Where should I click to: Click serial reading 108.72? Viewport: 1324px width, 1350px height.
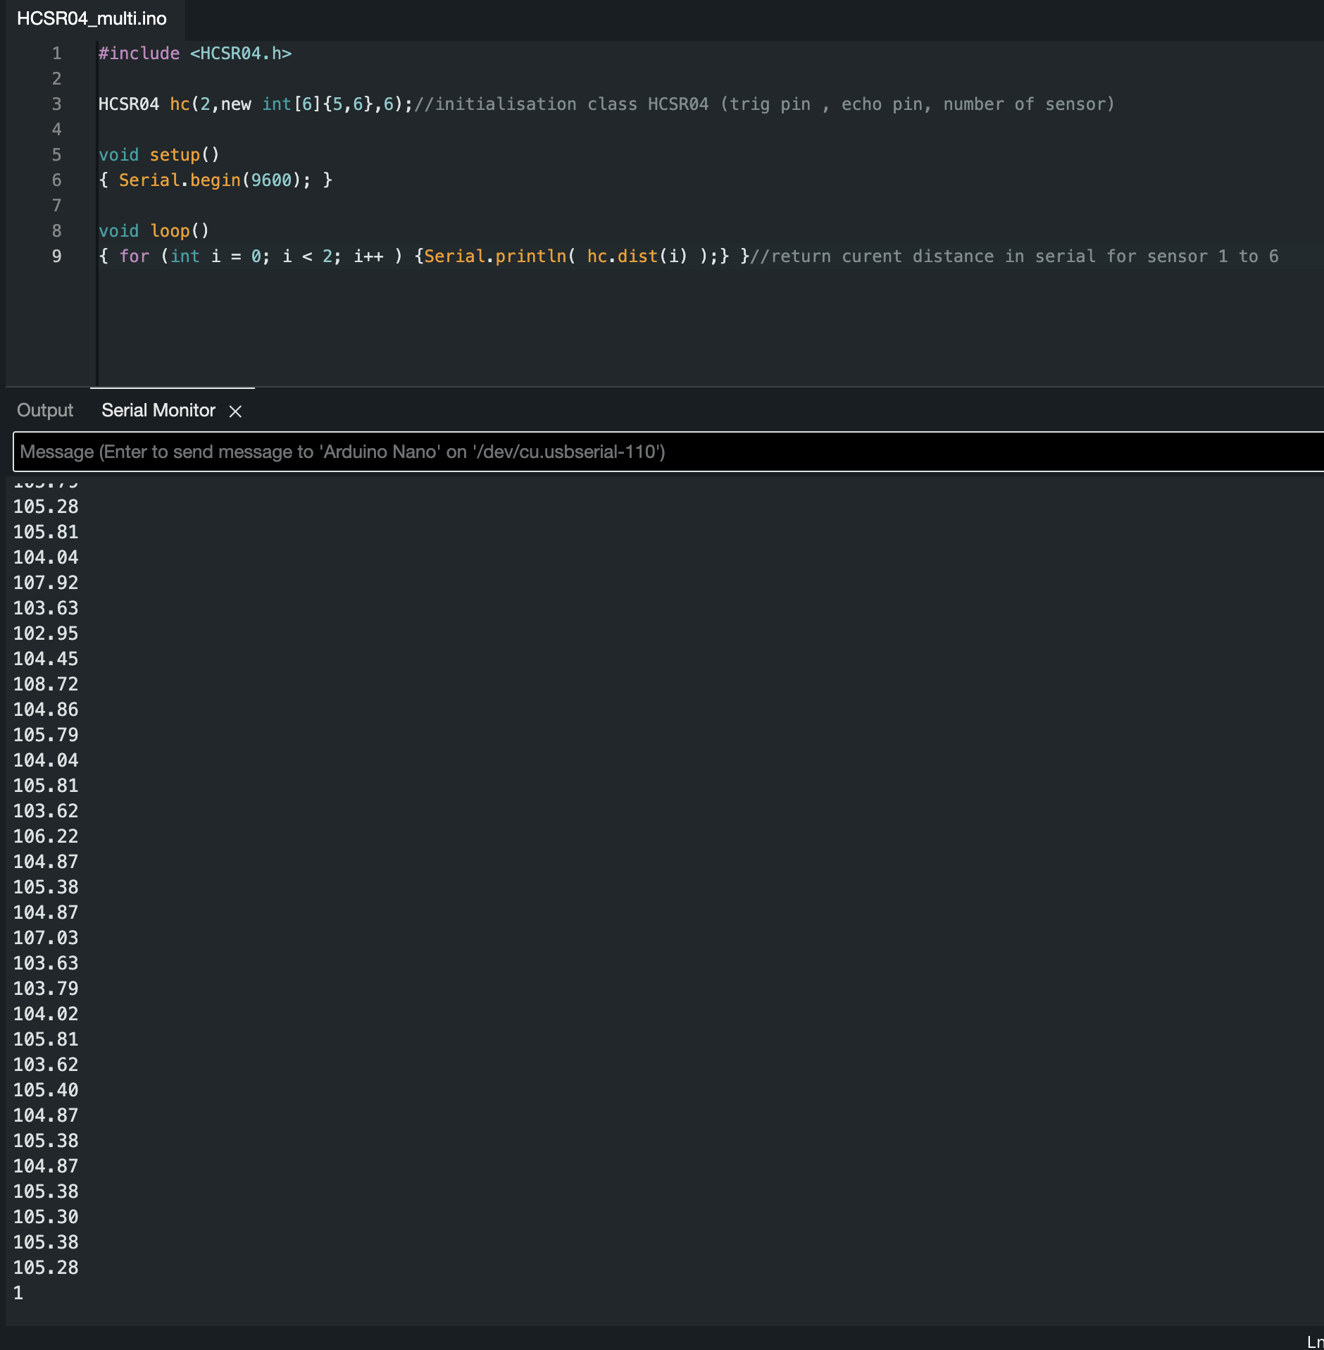(x=46, y=684)
